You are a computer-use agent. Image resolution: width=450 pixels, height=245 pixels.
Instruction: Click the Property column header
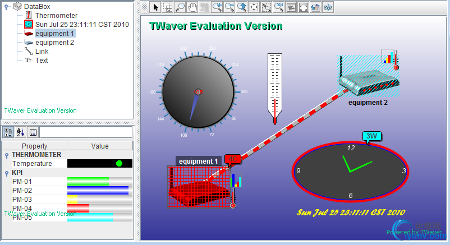(x=34, y=146)
